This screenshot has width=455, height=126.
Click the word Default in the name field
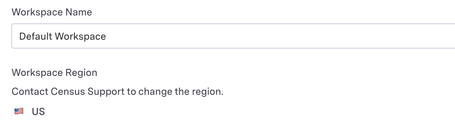[35, 37]
